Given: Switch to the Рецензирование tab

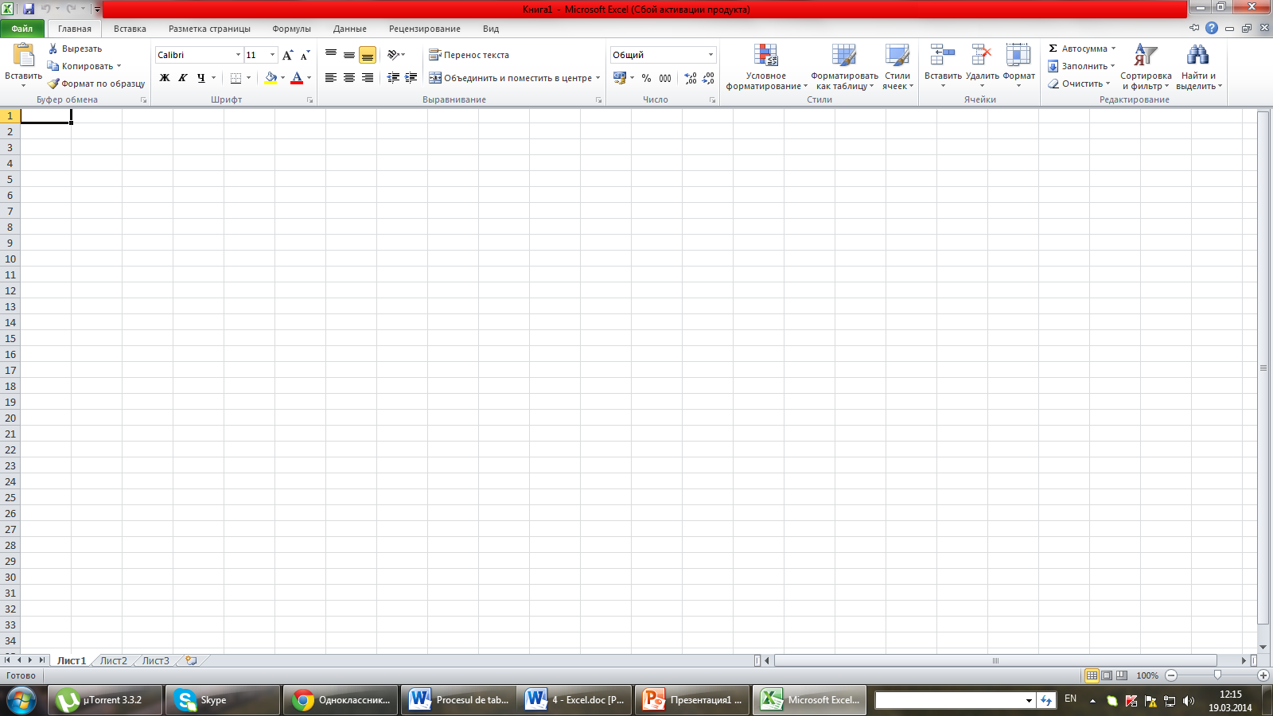Looking at the screenshot, I should tap(424, 29).
